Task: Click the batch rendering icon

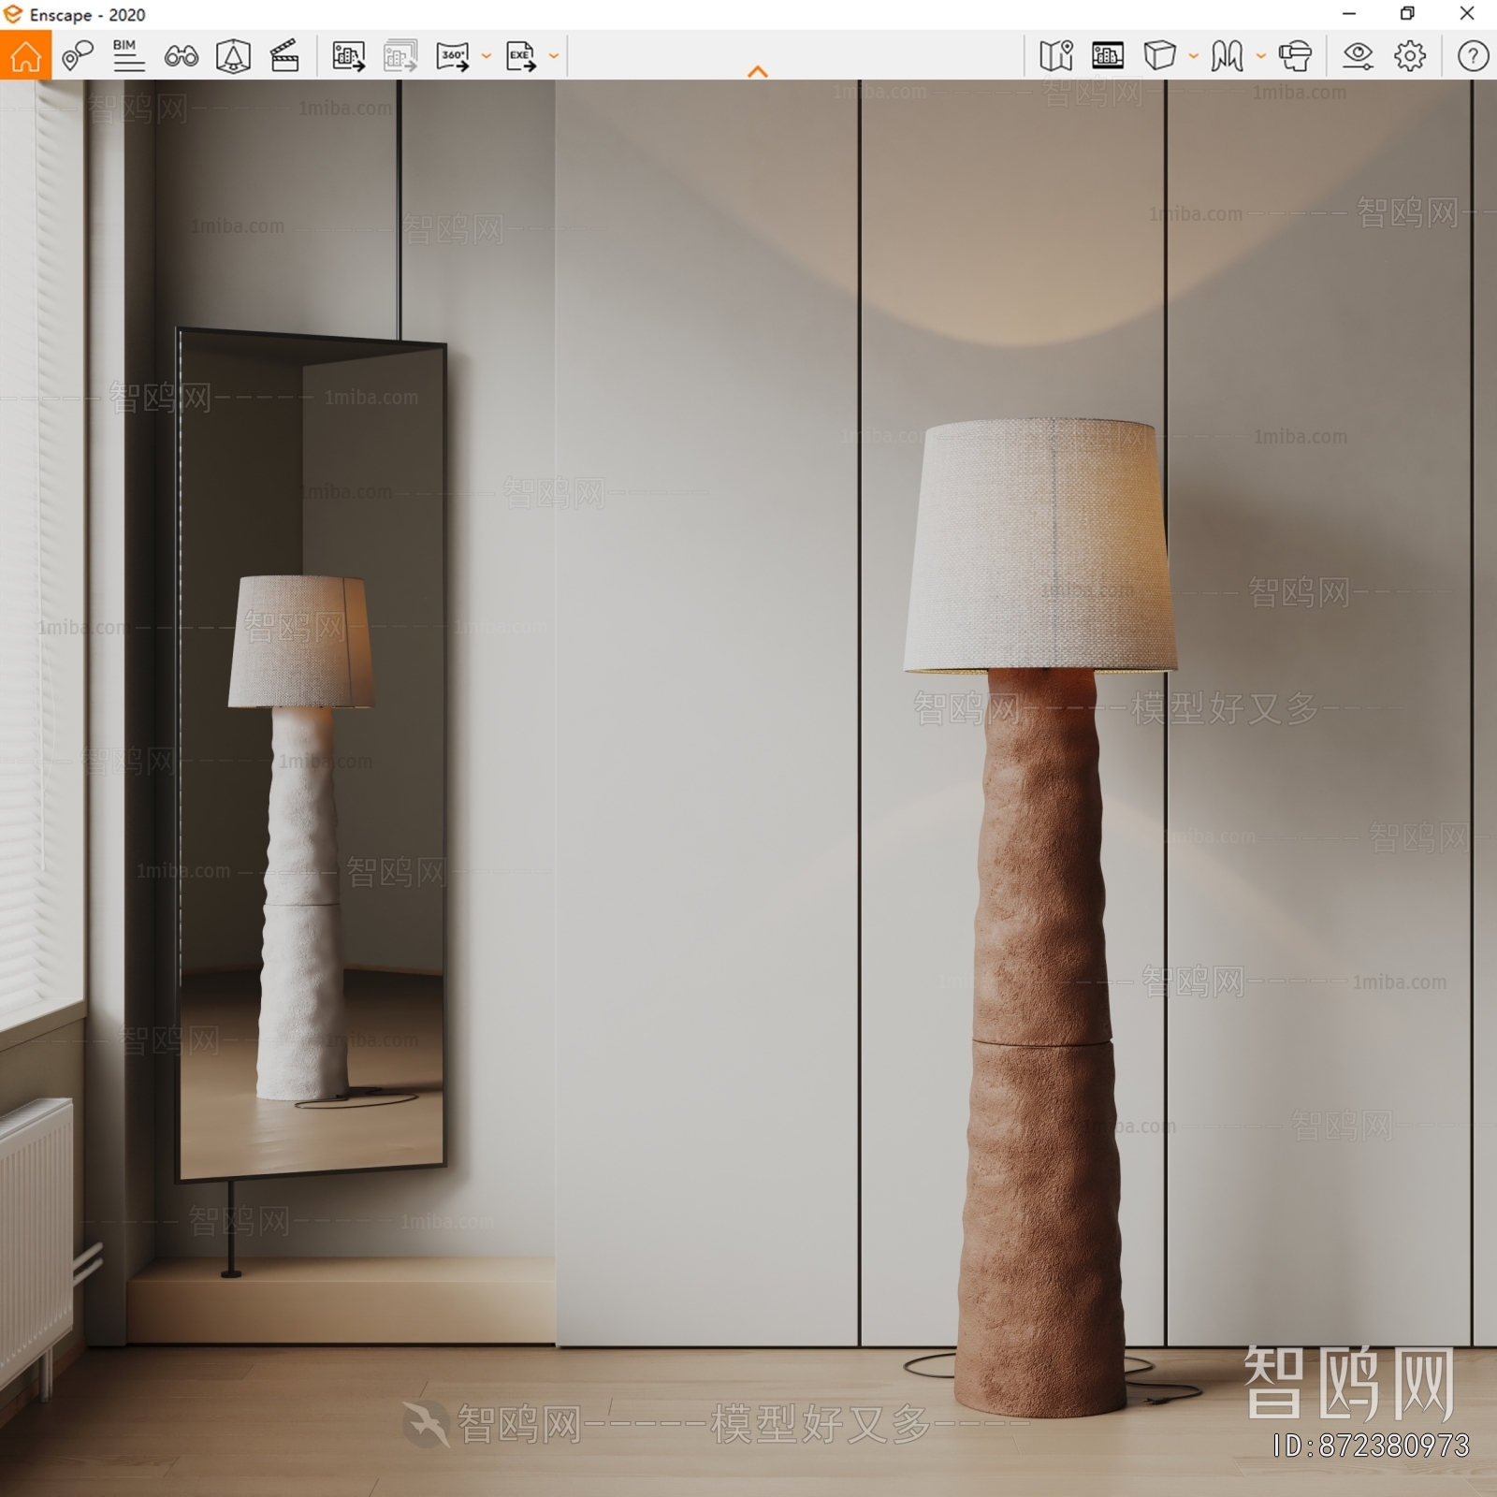Action: click(x=400, y=56)
